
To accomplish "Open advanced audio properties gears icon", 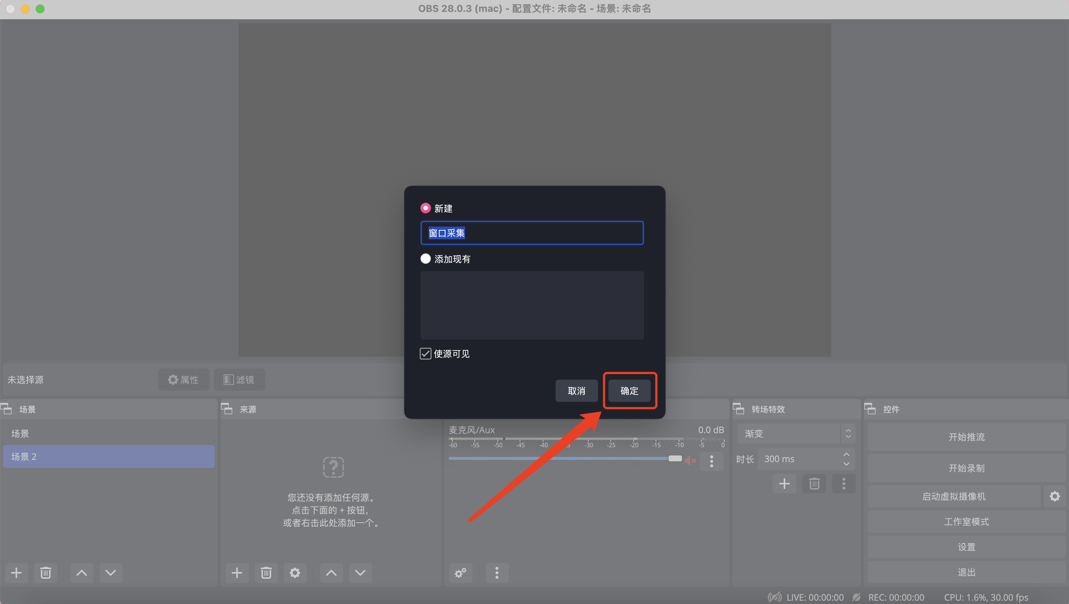I will coord(460,573).
